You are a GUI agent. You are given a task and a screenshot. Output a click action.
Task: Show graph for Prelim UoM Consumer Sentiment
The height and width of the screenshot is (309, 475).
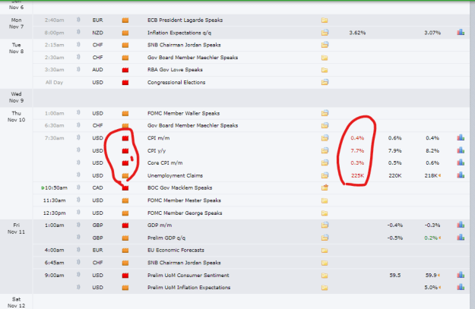461,275
